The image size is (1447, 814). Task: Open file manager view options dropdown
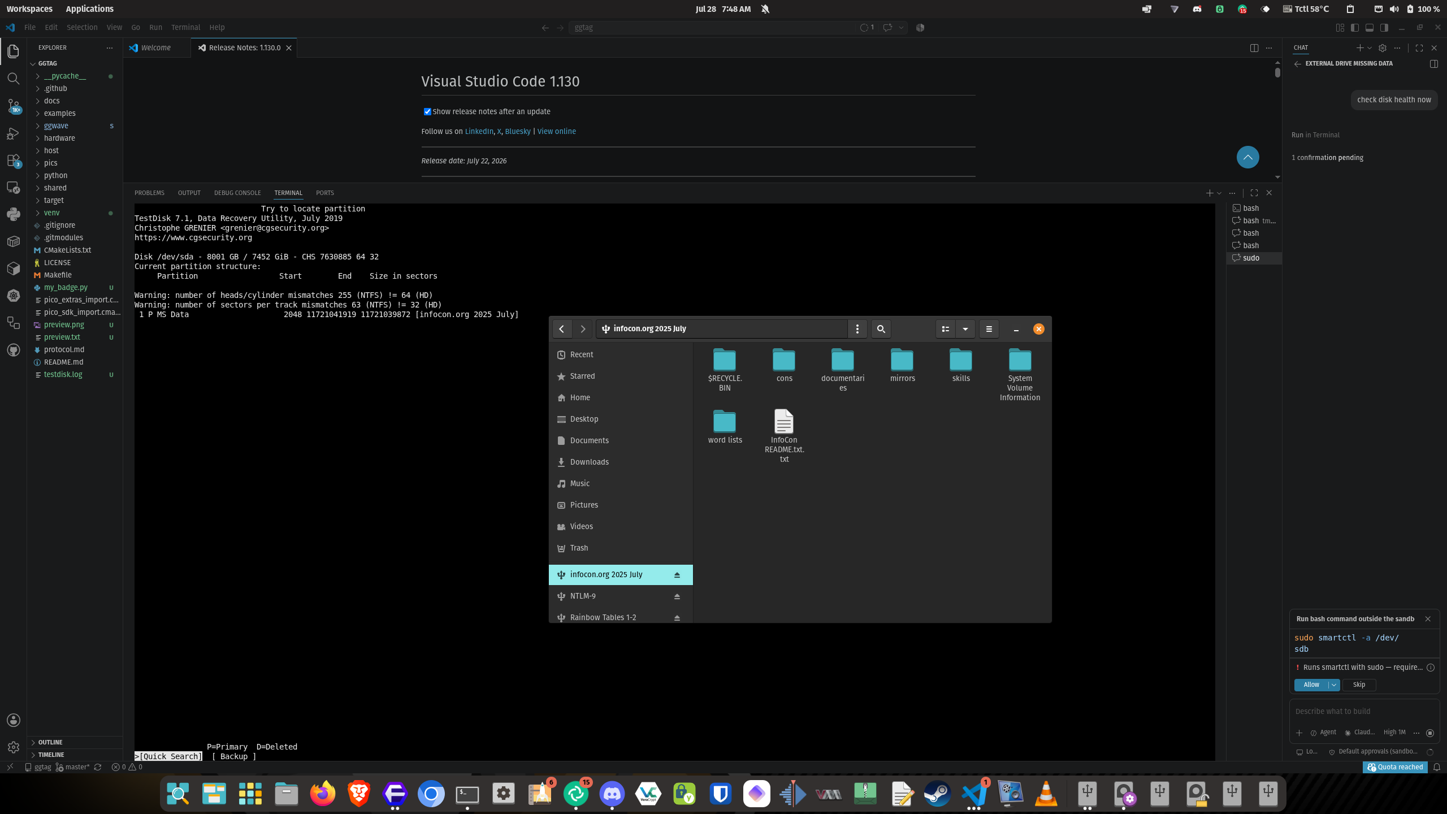(965, 329)
